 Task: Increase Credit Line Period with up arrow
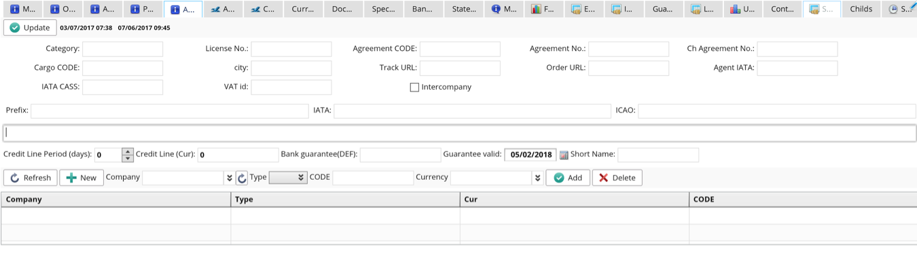pos(128,151)
